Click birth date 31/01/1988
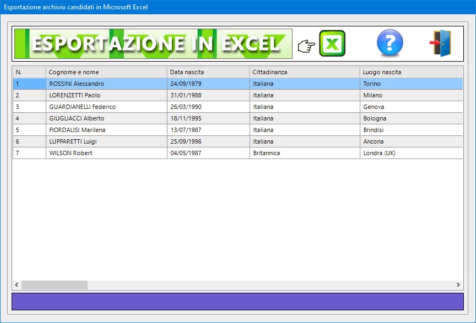The height and width of the screenshot is (323, 476). pos(208,95)
